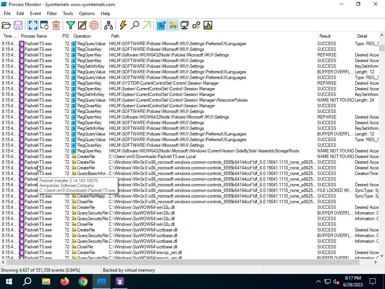
Task: Click the Find magnifier icon
Action: coord(135,25)
